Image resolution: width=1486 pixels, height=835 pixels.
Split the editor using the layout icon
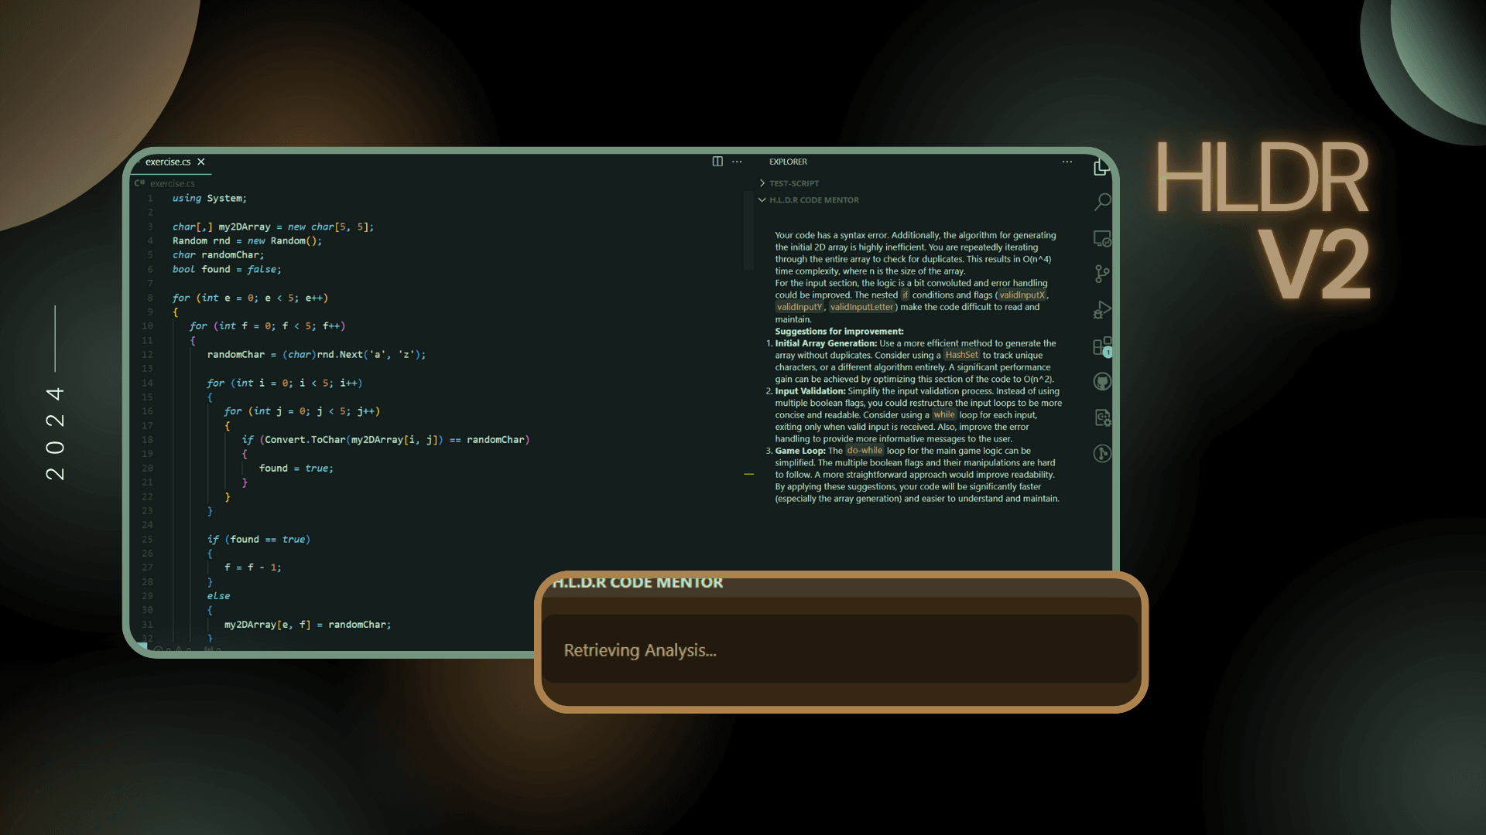pos(717,162)
